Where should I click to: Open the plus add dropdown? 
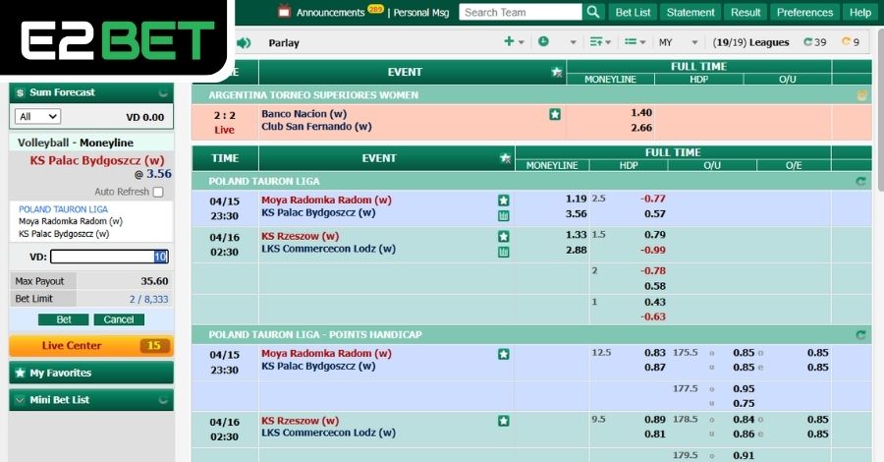click(514, 41)
